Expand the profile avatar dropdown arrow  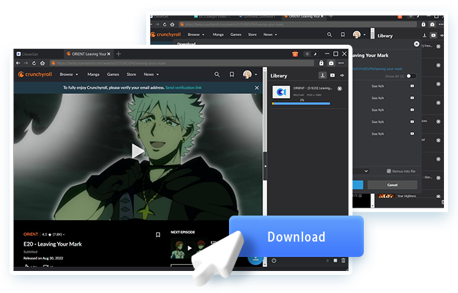(x=256, y=75)
